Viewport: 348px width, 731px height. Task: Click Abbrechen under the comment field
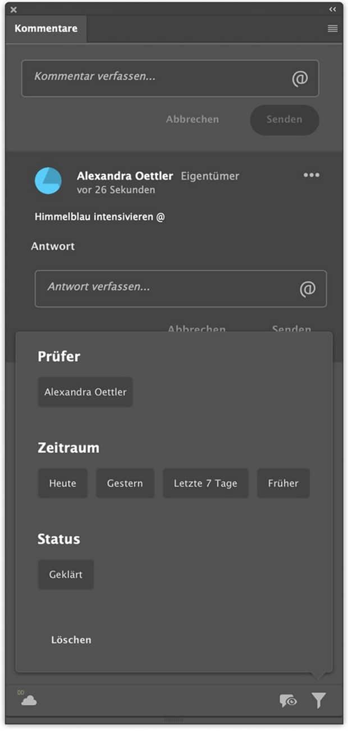click(x=193, y=120)
